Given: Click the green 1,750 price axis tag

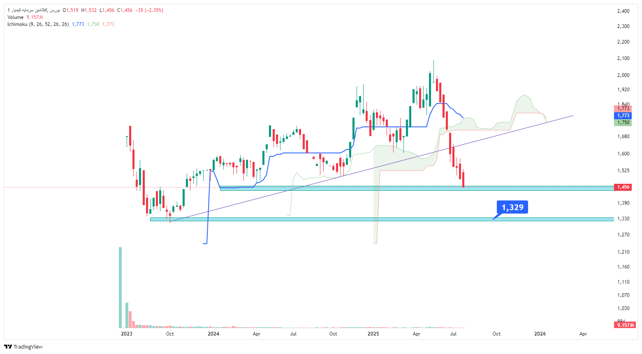Looking at the screenshot, I should (x=623, y=123).
